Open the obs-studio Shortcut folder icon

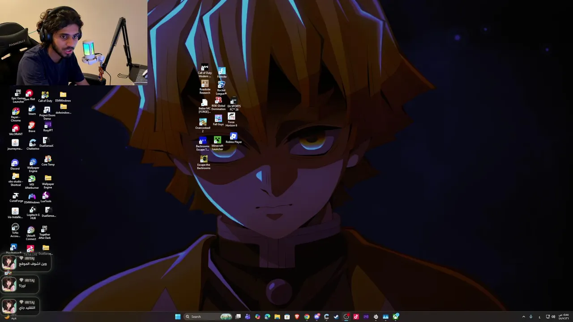(16, 180)
